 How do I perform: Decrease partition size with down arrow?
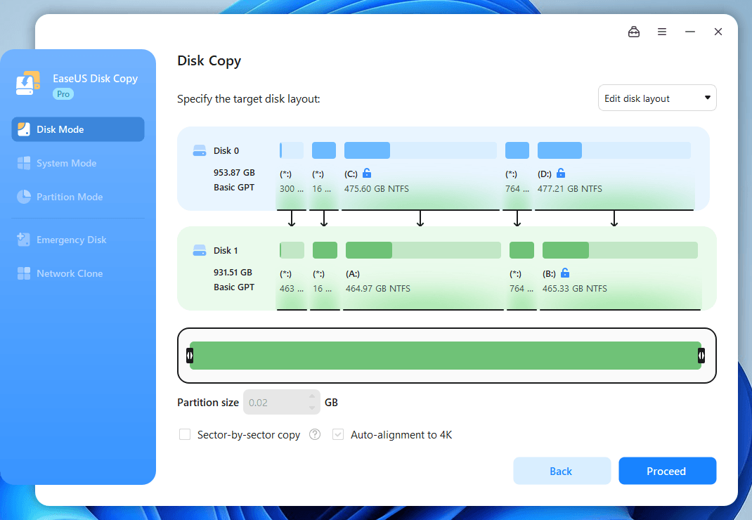pos(312,408)
